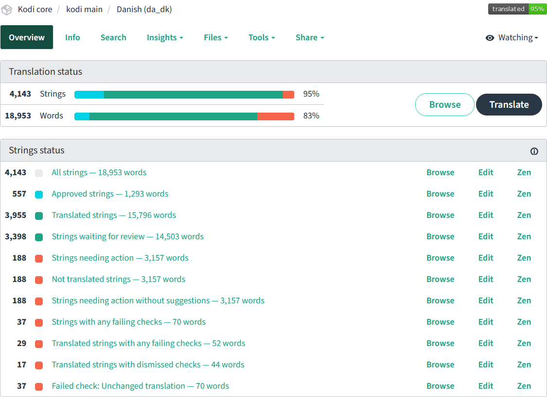This screenshot has height=397, width=547.
Task: Browse Strings waiting for review row
Action: tap(440, 236)
